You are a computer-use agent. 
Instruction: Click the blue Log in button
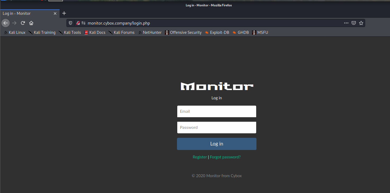click(217, 144)
